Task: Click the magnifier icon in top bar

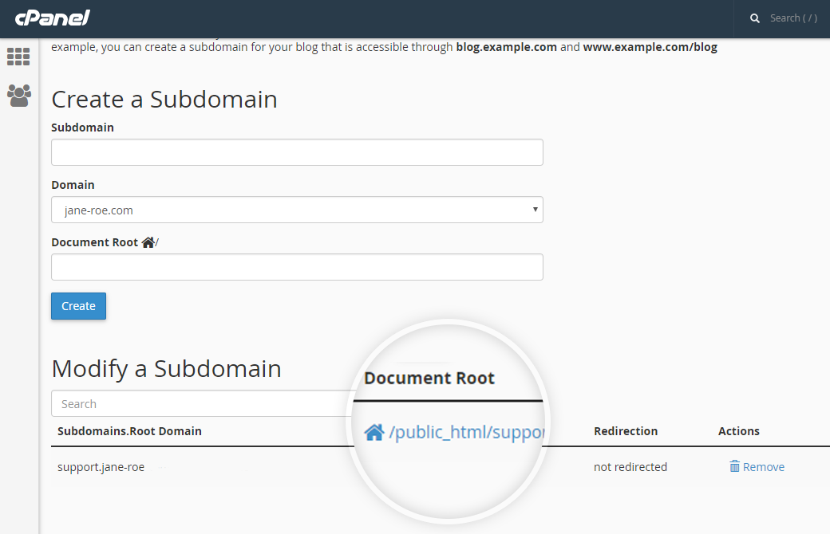Action: coord(755,18)
